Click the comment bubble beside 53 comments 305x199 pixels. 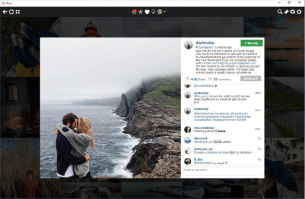(x=210, y=79)
